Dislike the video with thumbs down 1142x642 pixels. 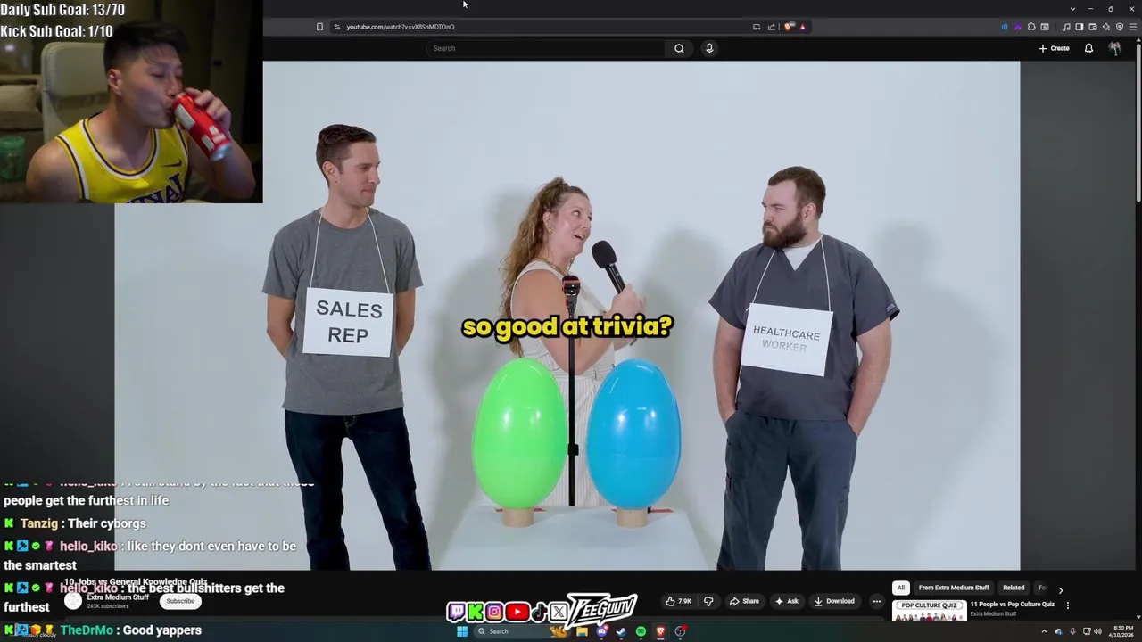(x=709, y=601)
